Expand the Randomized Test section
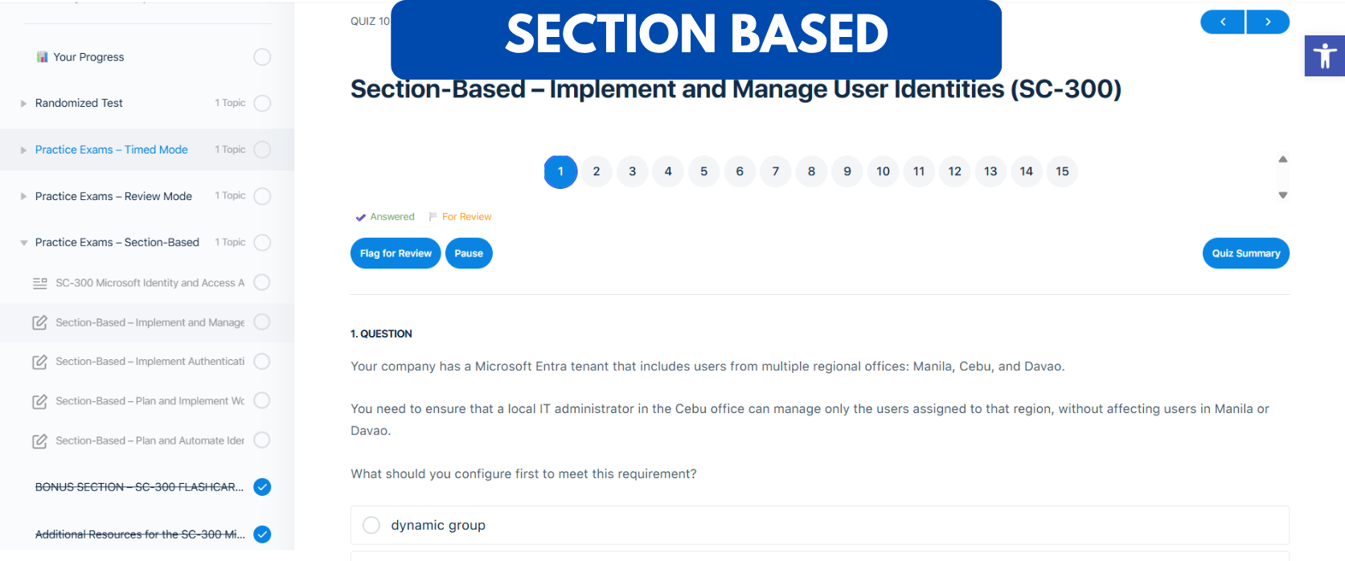The height and width of the screenshot is (561, 1345). coord(23,104)
